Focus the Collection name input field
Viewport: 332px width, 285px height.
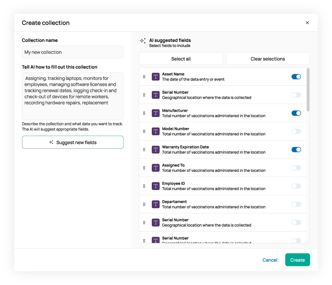coord(72,52)
